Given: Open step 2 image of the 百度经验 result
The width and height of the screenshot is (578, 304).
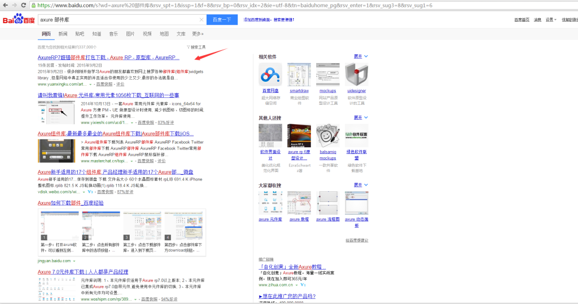Looking at the screenshot, I should point(101,226).
